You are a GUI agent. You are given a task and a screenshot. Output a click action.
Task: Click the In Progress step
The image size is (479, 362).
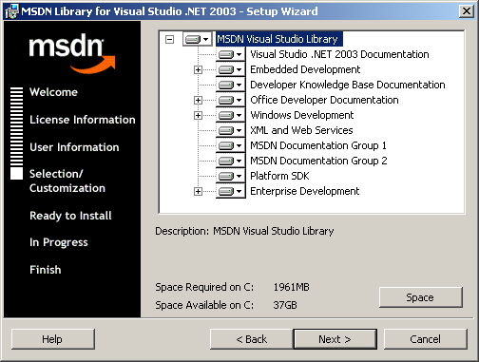pyautogui.click(x=59, y=242)
